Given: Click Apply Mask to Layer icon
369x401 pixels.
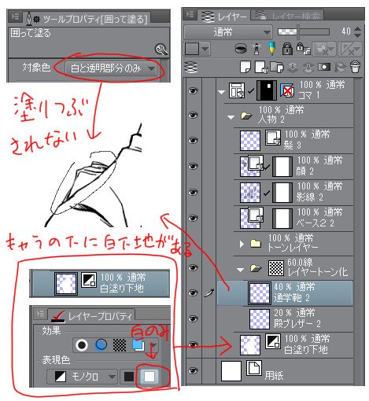Looking at the screenshot, I should (x=340, y=68).
